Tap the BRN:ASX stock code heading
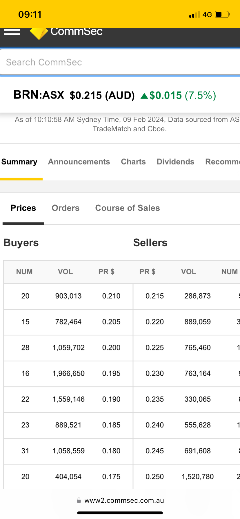240x519 pixels. pos(39,95)
